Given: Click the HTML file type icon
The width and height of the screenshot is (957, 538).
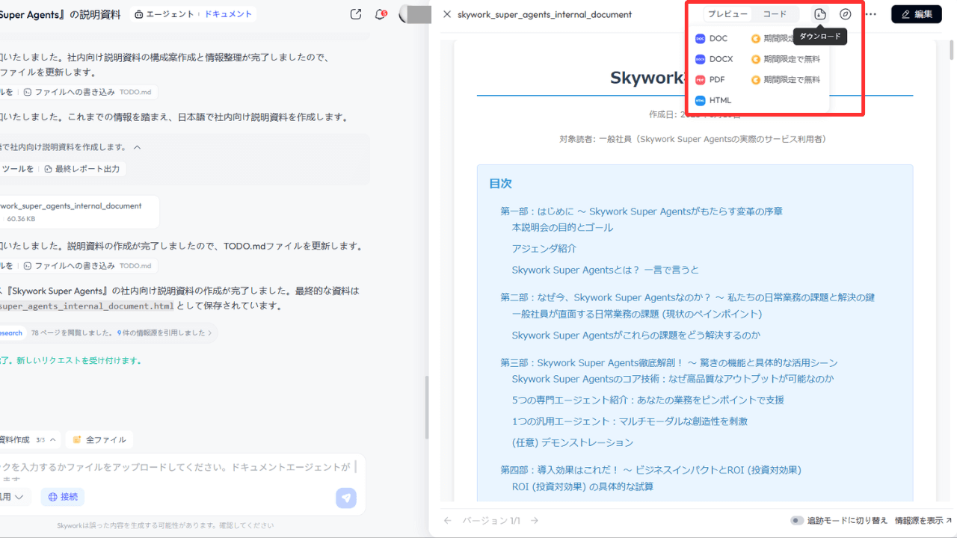Looking at the screenshot, I should point(700,100).
